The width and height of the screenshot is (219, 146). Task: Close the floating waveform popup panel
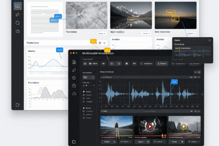click(x=210, y=40)
